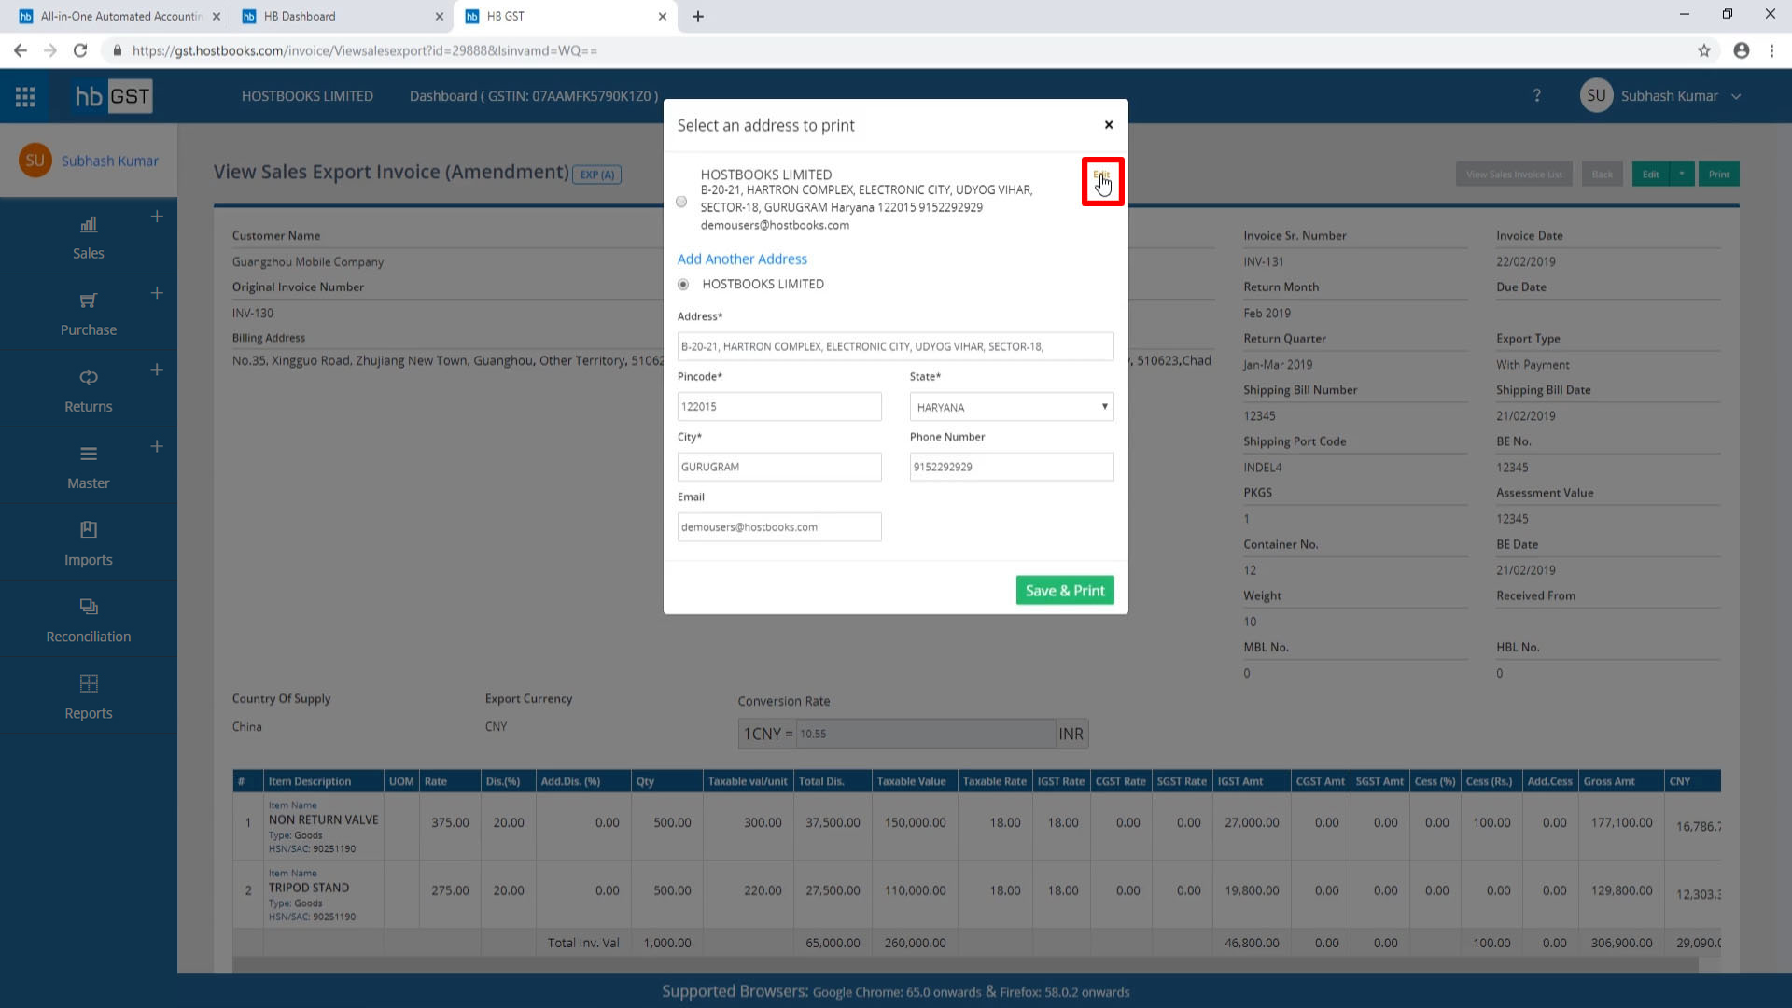Open a new browser tab
Viewport: 1792px width, 1008px height.
coord(698,16)
